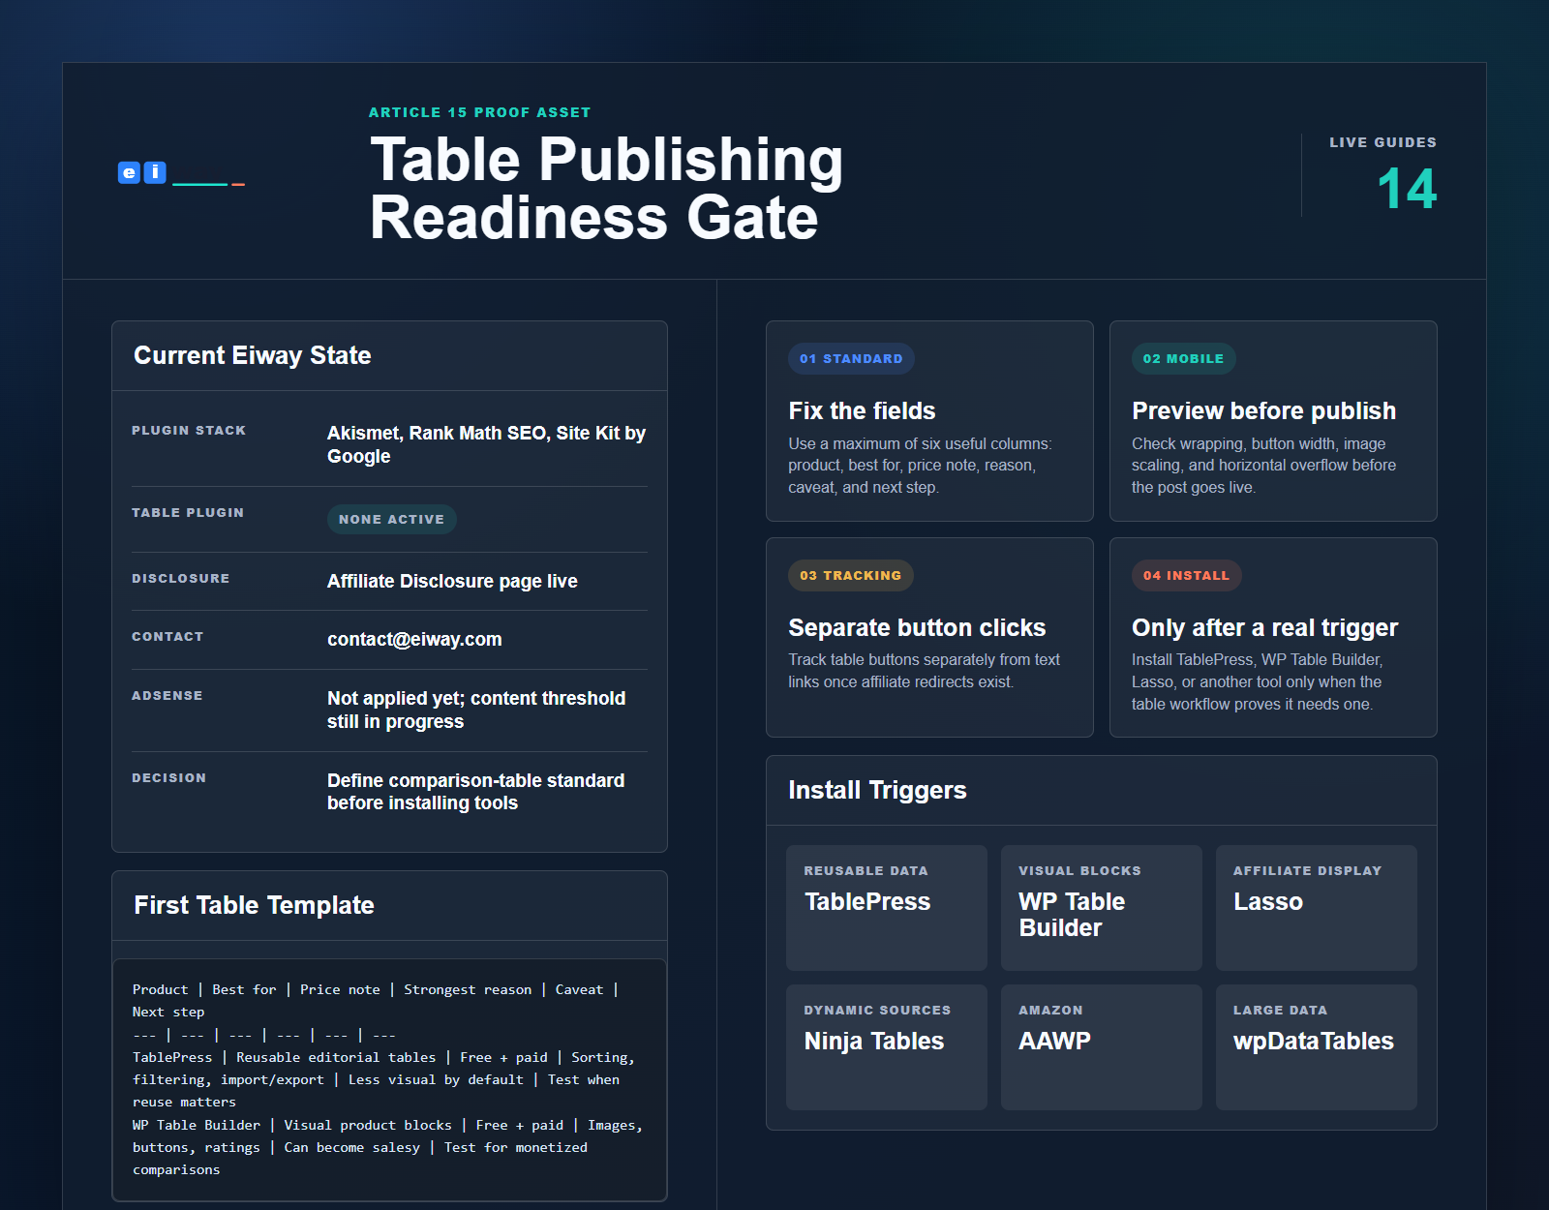
Task: Click the 'Not applied yet' AdSense value
Action: pyautogui.click(x=476, y=710)
